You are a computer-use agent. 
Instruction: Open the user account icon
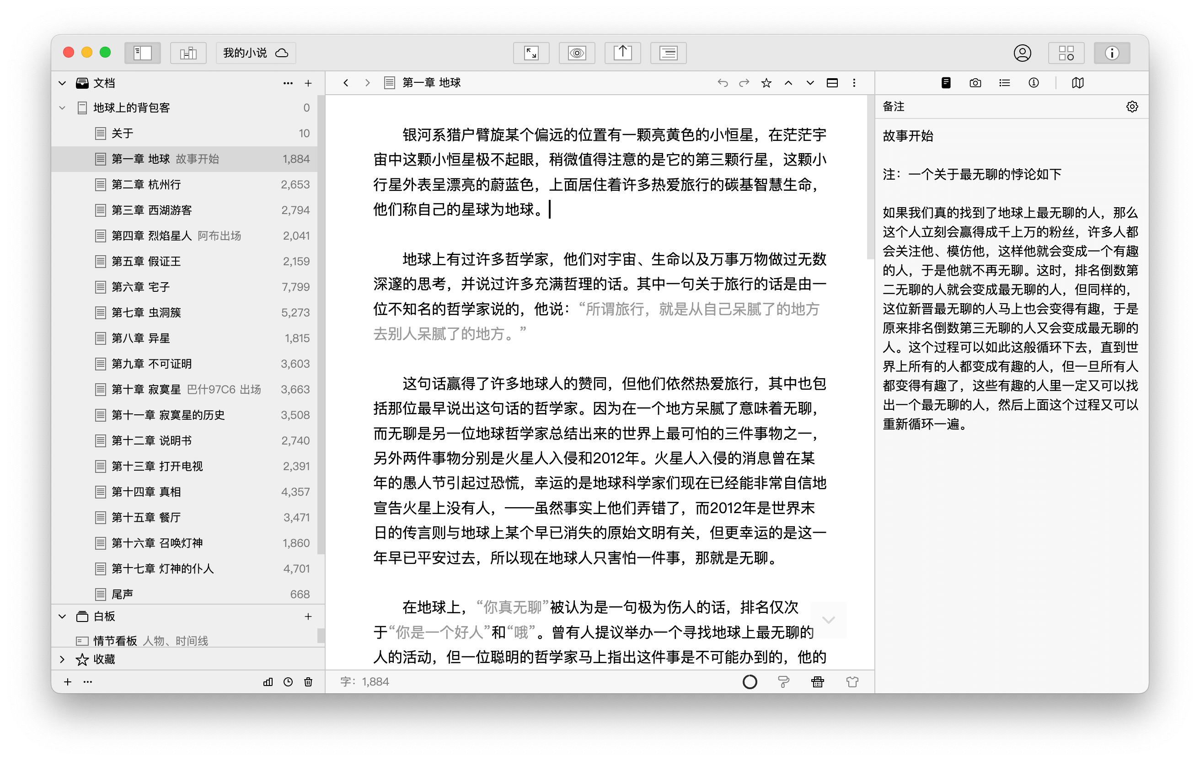tap(1022, 53)
